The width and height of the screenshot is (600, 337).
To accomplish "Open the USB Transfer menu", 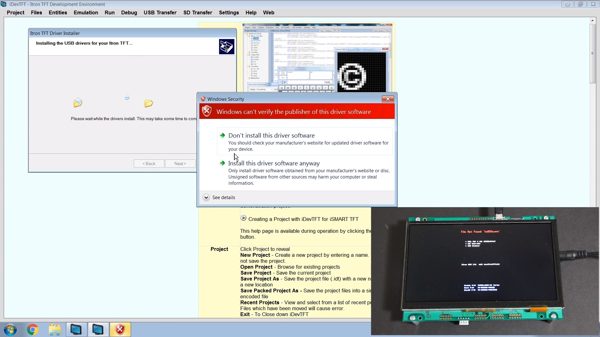I will (x=160, y=12).
